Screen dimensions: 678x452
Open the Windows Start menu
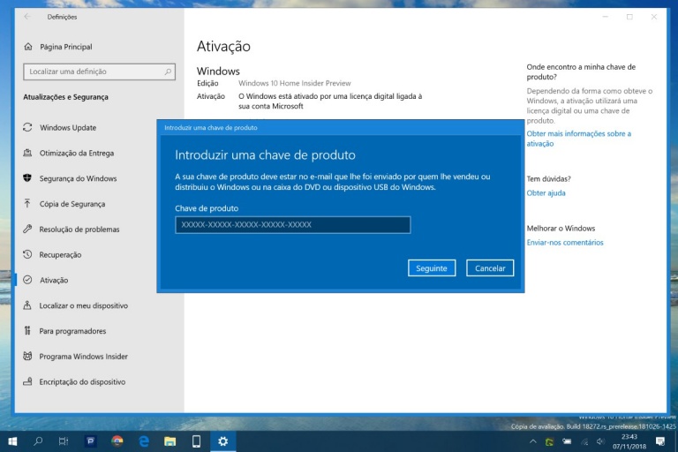tap(12, 441)
